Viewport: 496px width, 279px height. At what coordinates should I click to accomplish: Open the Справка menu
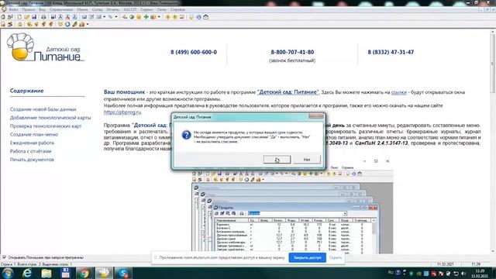177,10
